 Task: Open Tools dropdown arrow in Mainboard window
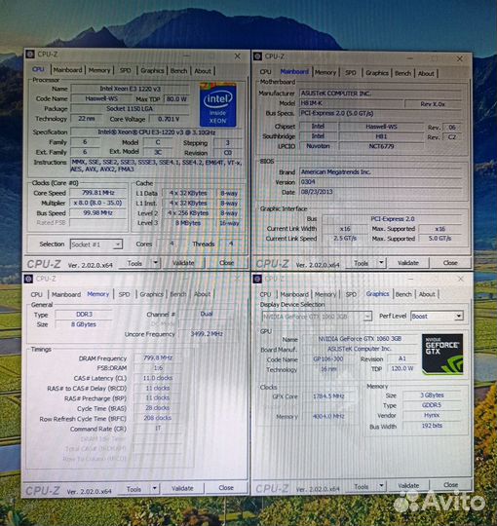381,263
